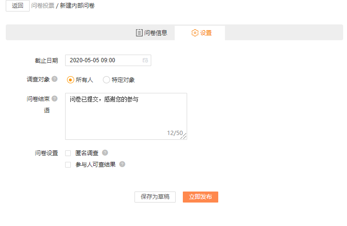Switch to the 设置 tab
This screenshot has height=226, width=347.
tap(200, 33)
